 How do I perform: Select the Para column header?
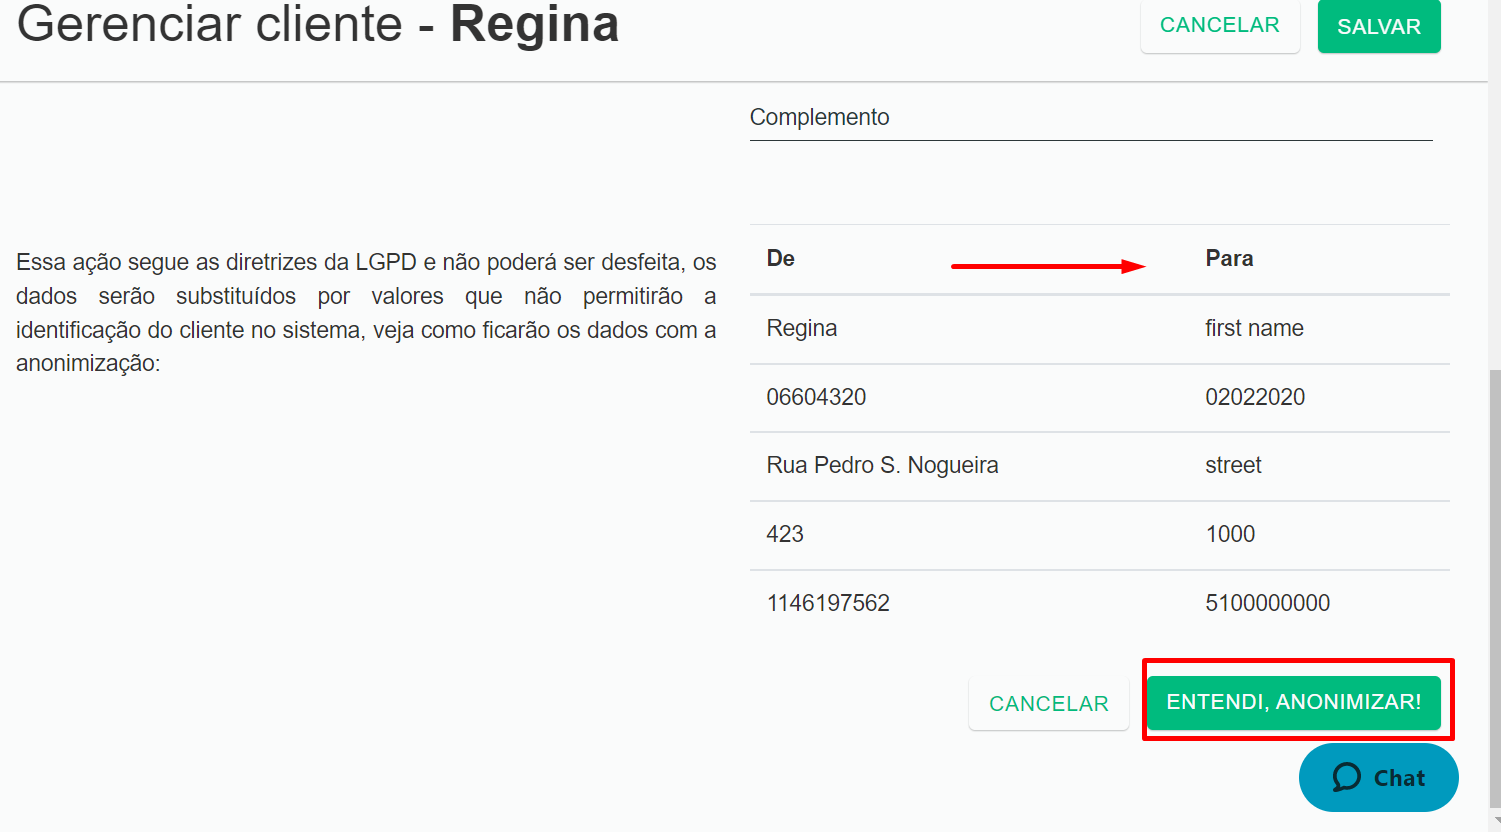click(1229, 258)
